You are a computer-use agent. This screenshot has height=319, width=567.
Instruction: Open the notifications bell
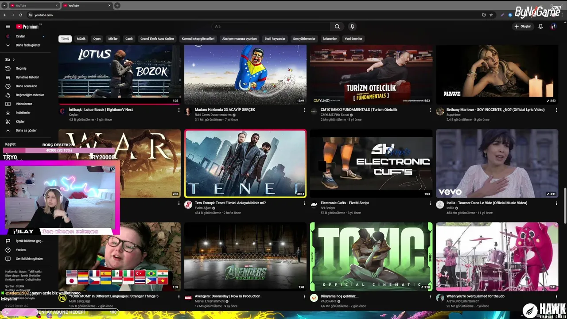click(540, 27)
